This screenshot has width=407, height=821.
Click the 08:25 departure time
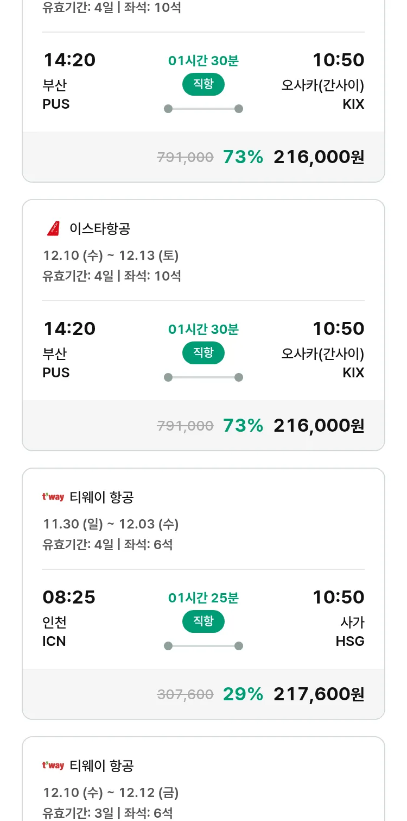(69, 598)
